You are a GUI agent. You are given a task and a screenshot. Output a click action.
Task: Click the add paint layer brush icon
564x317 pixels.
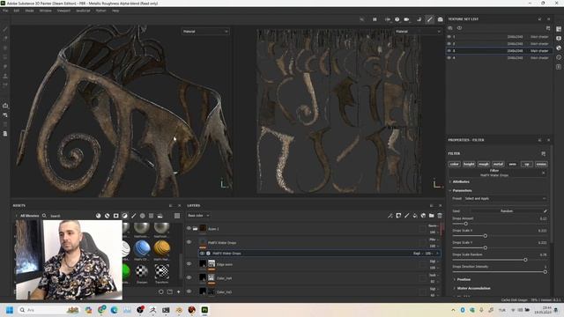[x=406, y=216]
